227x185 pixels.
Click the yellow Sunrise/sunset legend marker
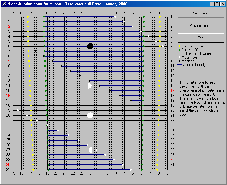(x=179, y=46)
